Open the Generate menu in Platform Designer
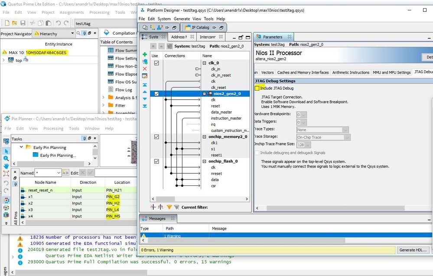The height and width of the screenshot is (276, 433). [182, 19]
